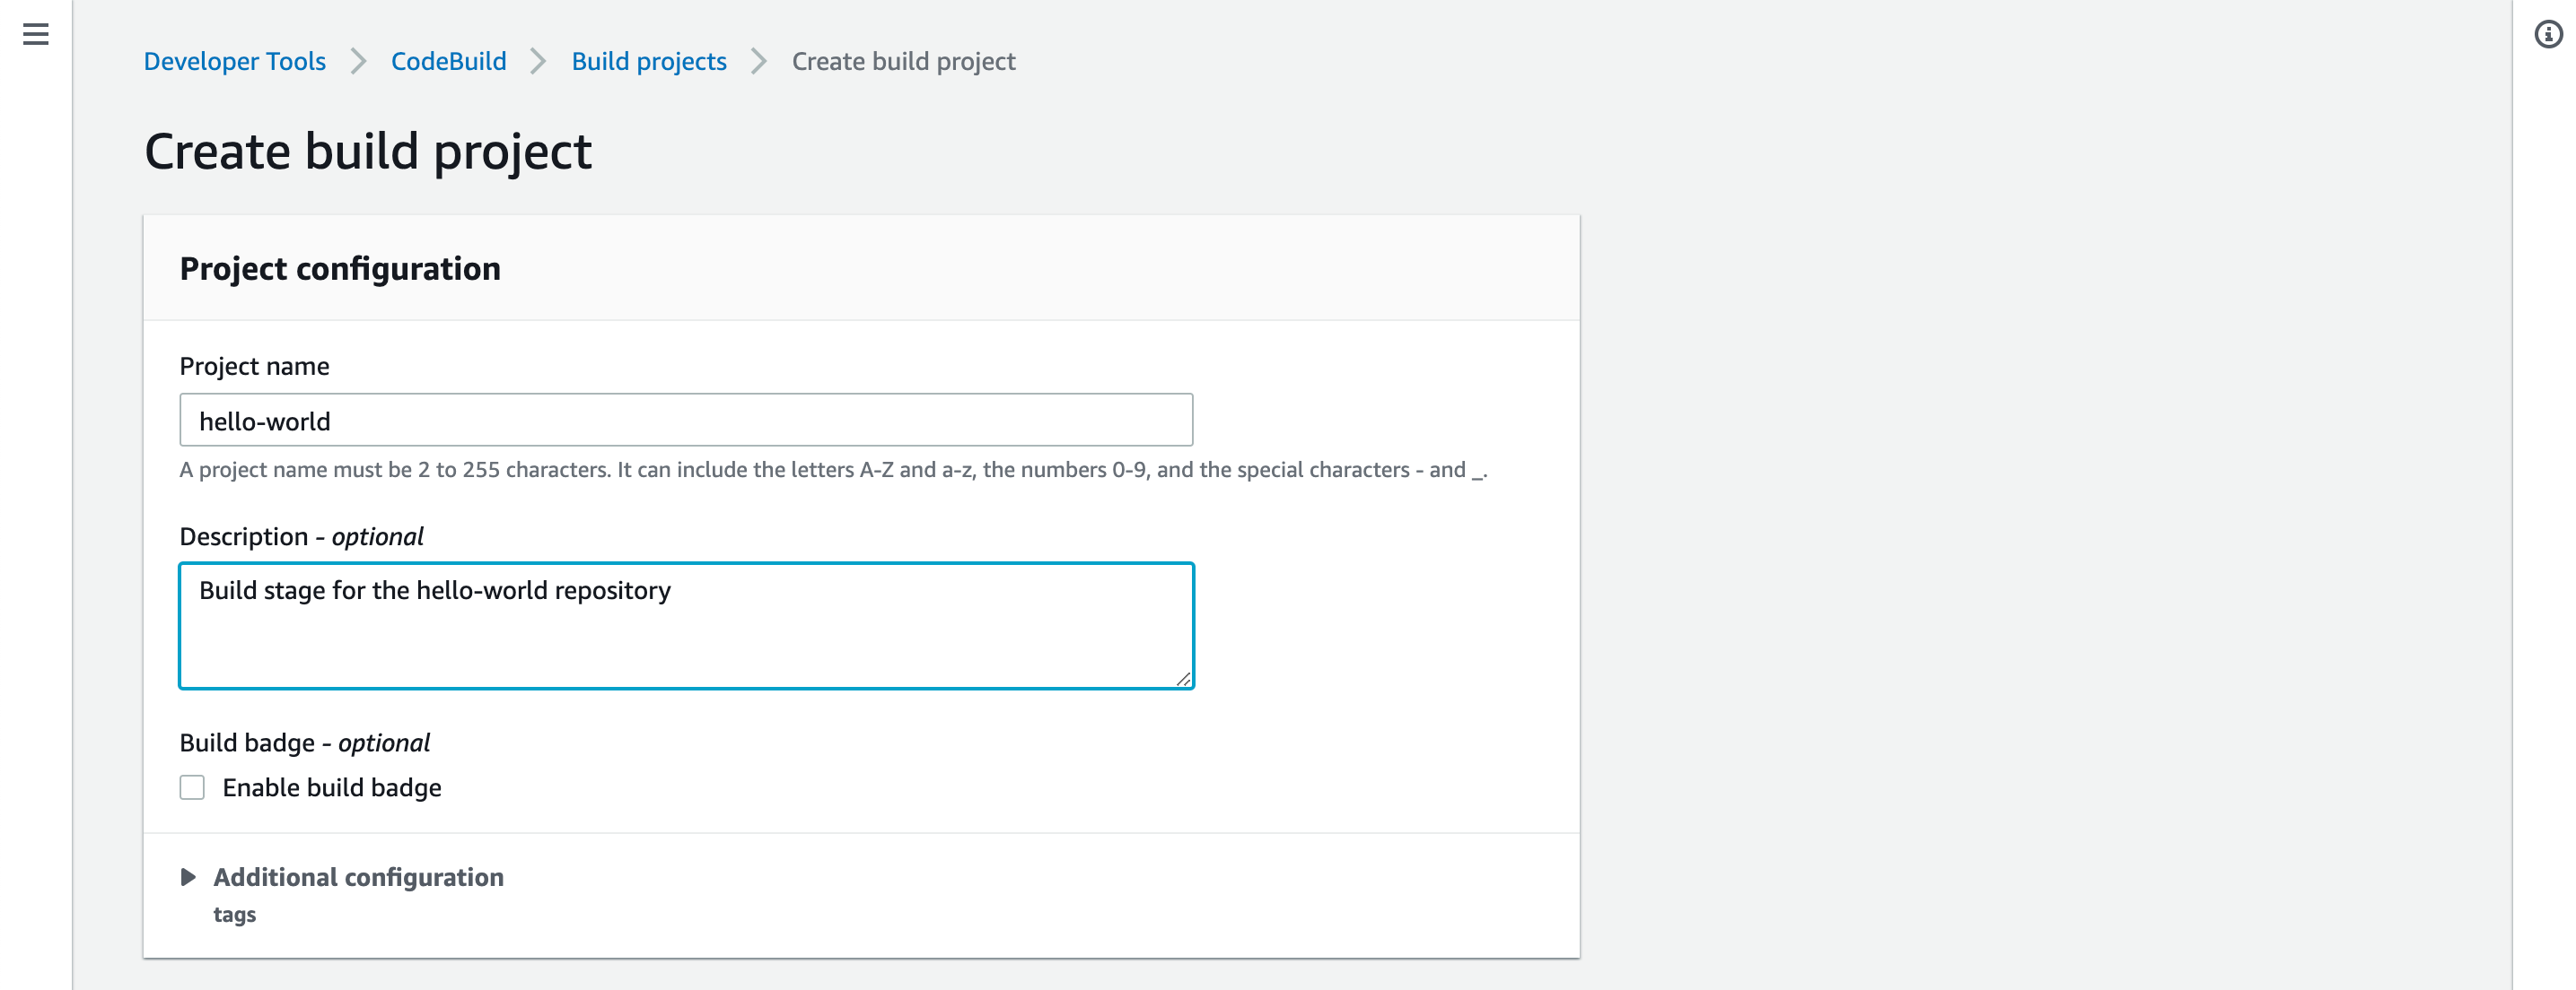Click the 'tags' subtext under Additional configuration

tap(235, 915)
